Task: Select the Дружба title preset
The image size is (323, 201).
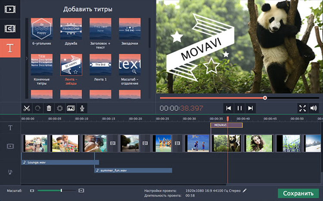Action: (x=71, y=29)
